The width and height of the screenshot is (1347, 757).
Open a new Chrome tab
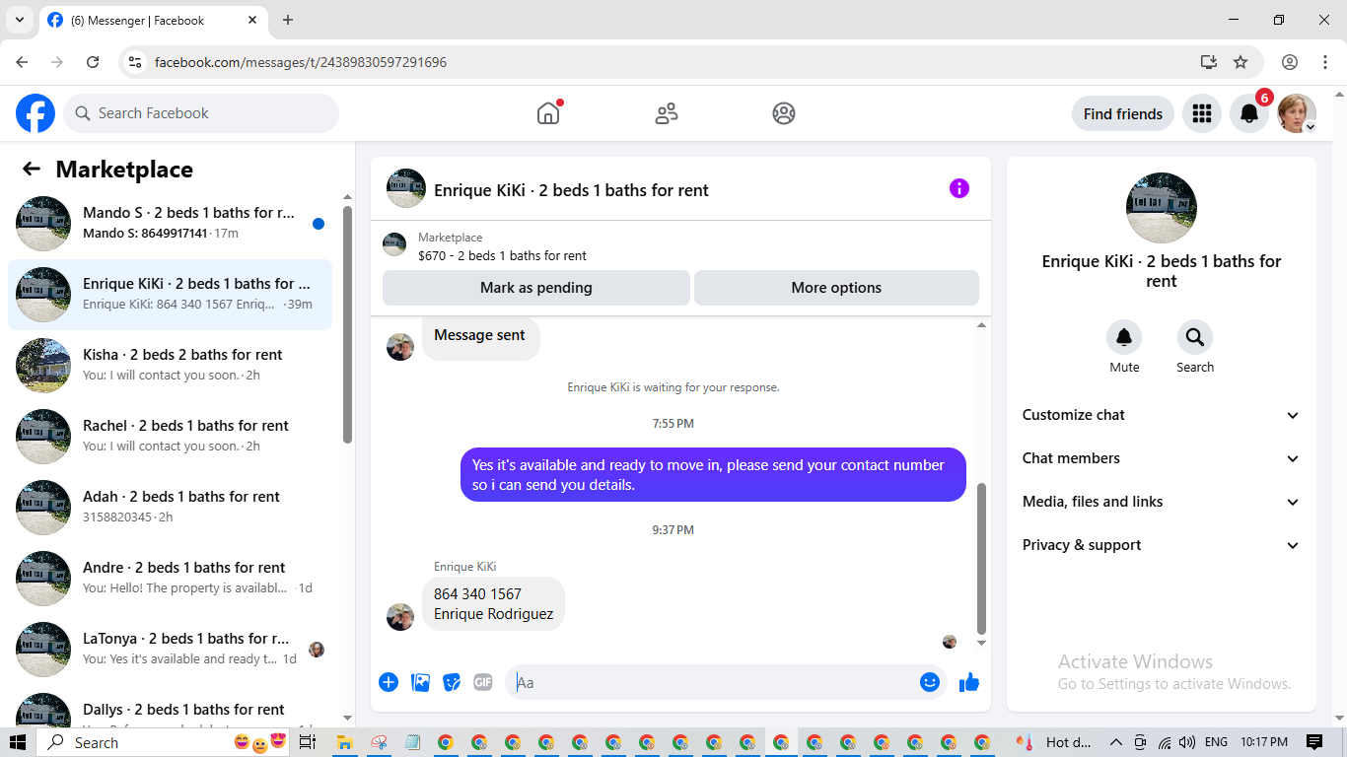coord(288,20)
